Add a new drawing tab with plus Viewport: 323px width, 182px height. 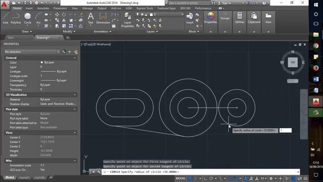tap(68, 38)
